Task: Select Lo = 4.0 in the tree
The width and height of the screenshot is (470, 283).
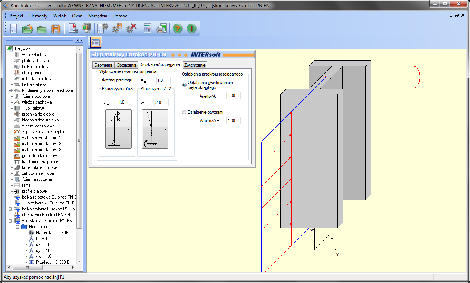Action: (43, 239)
